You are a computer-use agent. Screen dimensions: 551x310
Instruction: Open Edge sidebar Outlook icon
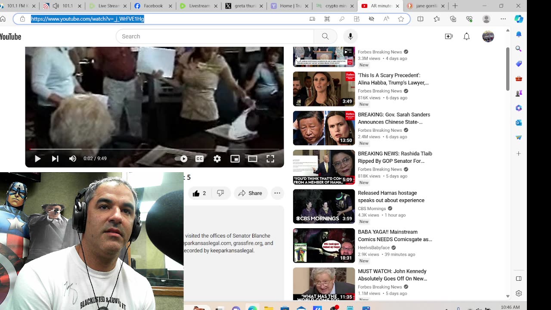(x=519, y=123)
